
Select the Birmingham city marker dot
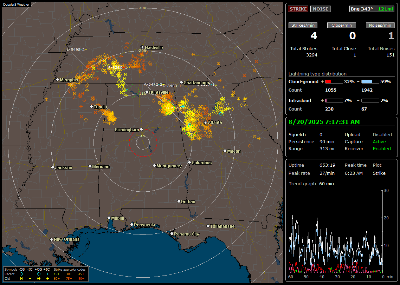coord(141,130)
